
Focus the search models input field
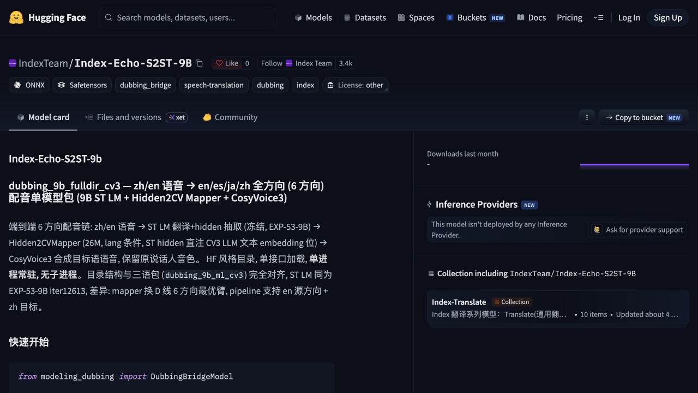pyautogui.click(x=188, y=17)
